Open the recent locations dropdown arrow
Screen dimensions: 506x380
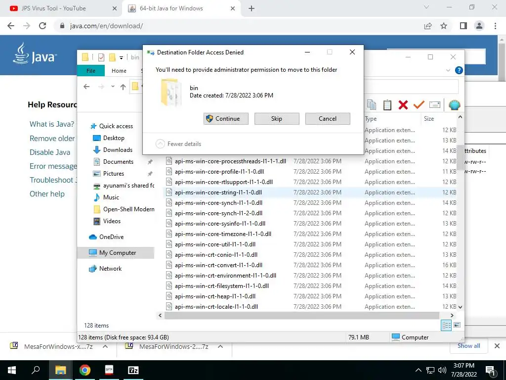click(113, 87)
